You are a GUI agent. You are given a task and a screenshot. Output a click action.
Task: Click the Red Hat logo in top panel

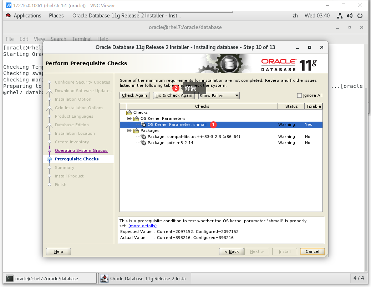(8, 16)
